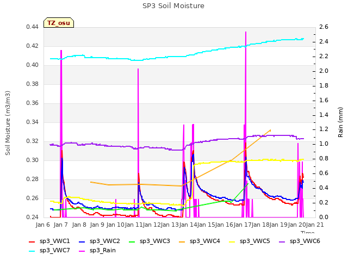Click the Jan 21 x-axis tick label
This screenshot has height=261, width=348.
point(315,225)
